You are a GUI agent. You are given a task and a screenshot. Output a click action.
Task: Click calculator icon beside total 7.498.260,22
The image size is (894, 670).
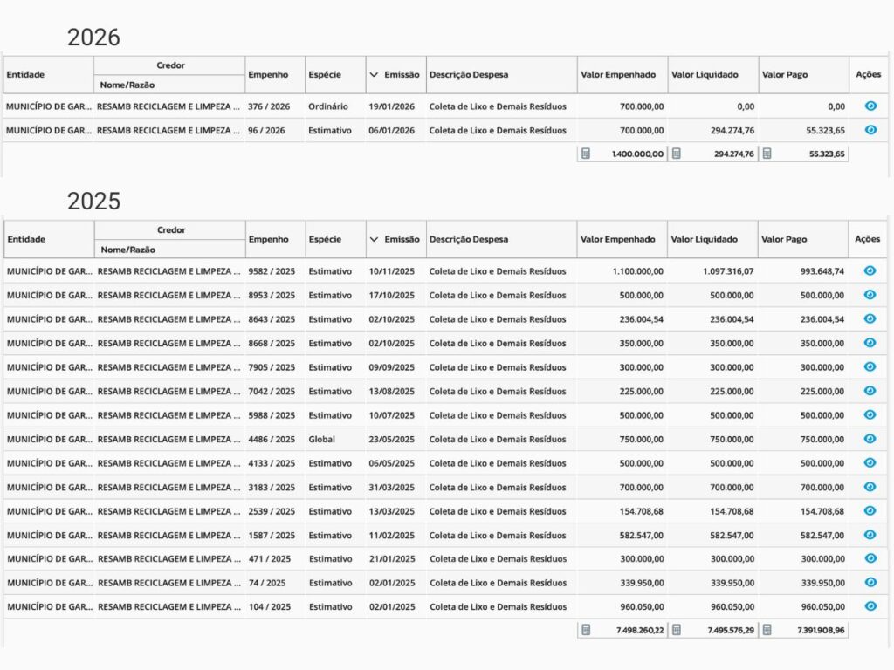point(586,629)
